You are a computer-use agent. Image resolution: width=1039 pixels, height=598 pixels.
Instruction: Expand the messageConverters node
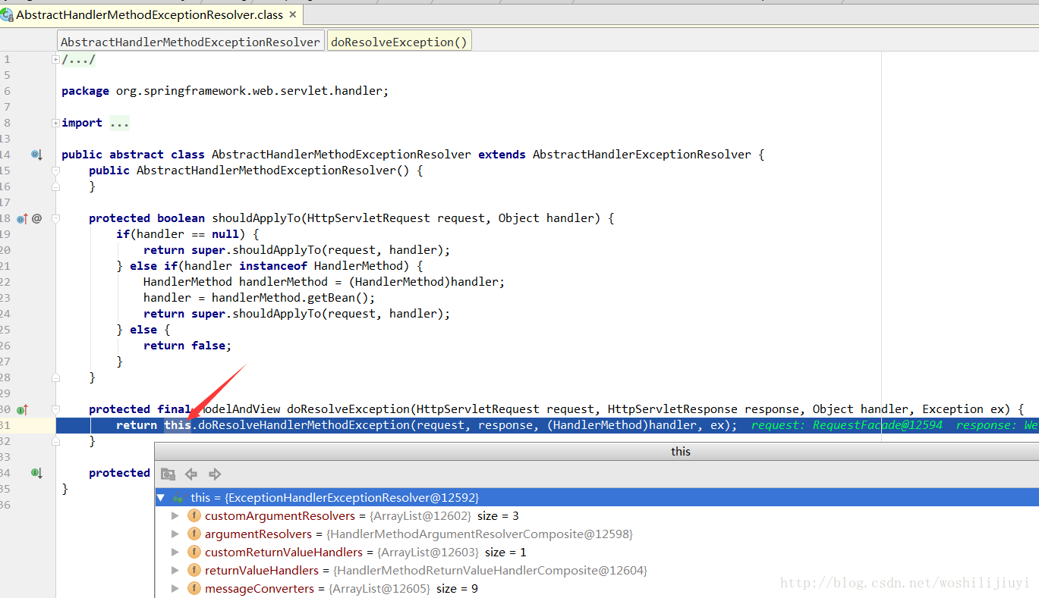click(175, 589)
